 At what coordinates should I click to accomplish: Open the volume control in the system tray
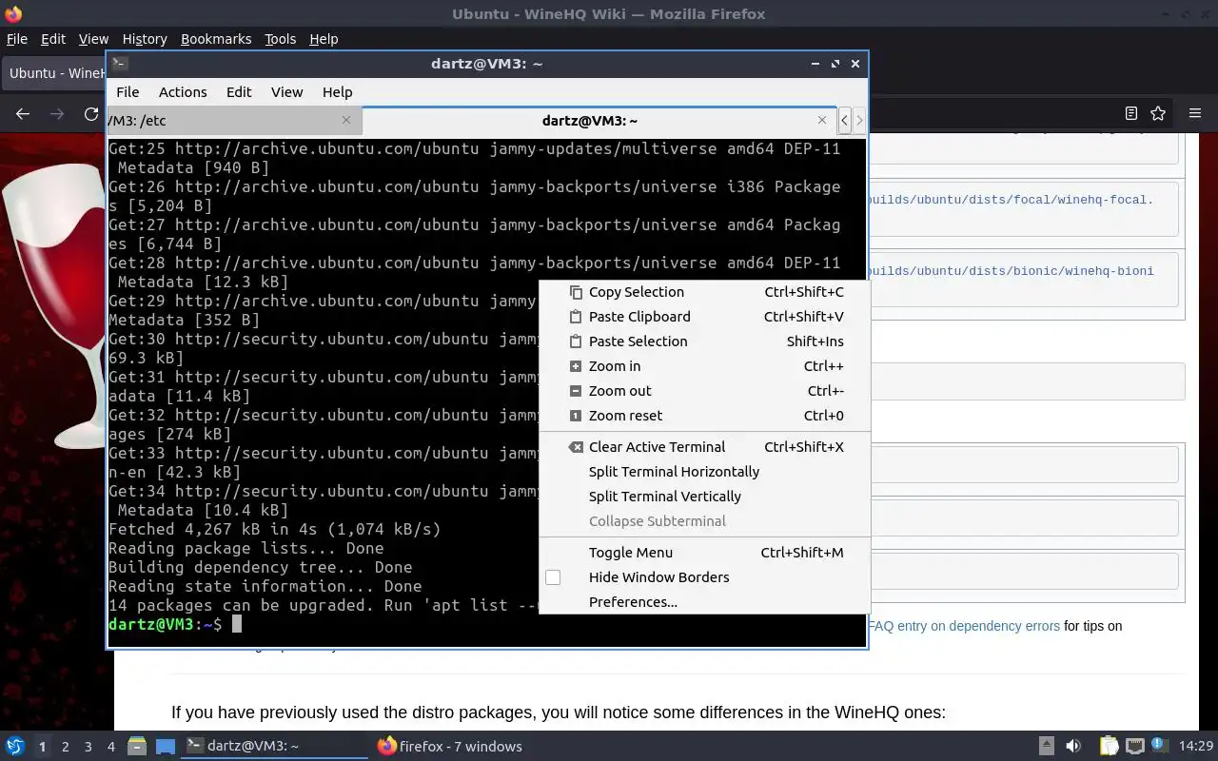[x=1073, y=746]
